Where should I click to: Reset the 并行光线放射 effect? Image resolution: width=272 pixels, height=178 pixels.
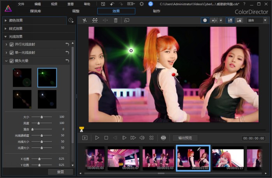[x=67, y=44]
